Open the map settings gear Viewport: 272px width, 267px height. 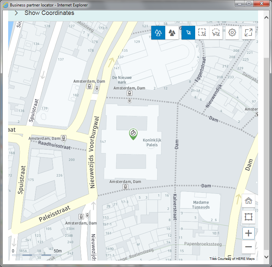point(232,33)
